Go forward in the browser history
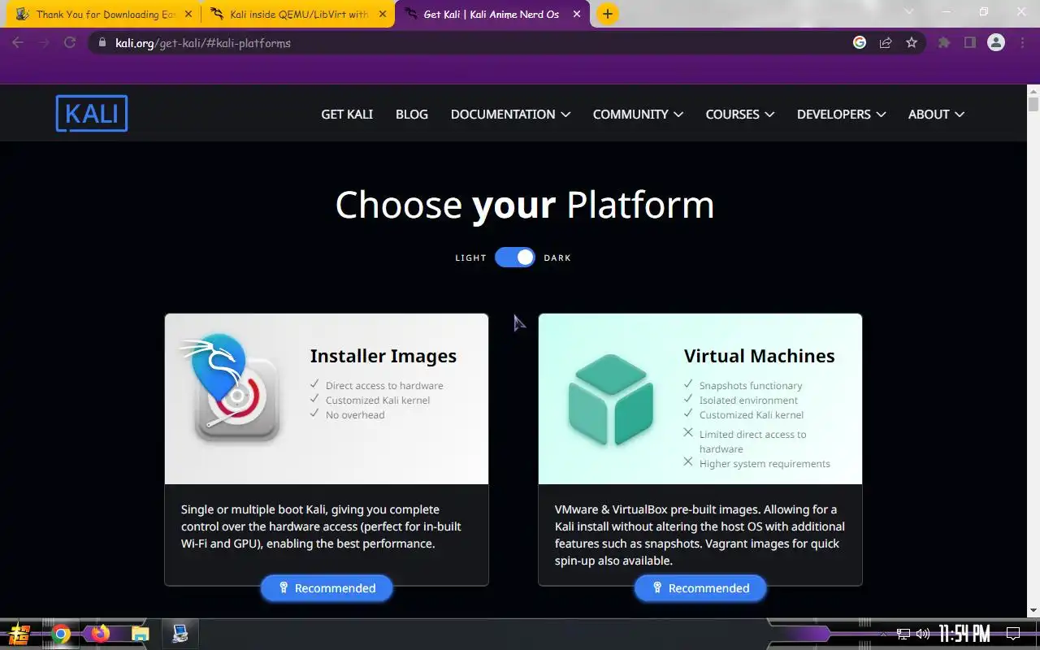The width and height of the screenshot is (1040, 650). click(44, 43)
